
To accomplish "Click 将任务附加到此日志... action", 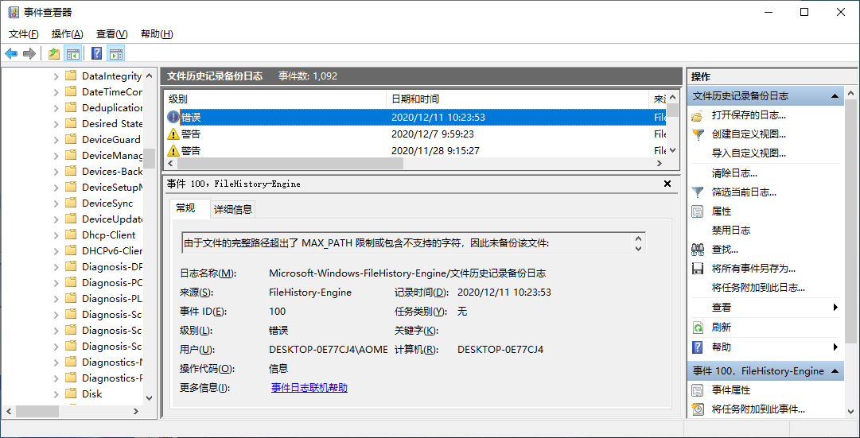I will point(758,288).
